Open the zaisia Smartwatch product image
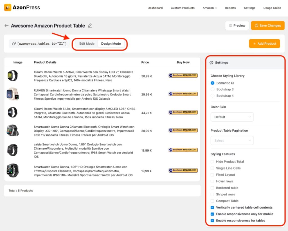The image size is (288, 231). [x=12, y=150]
